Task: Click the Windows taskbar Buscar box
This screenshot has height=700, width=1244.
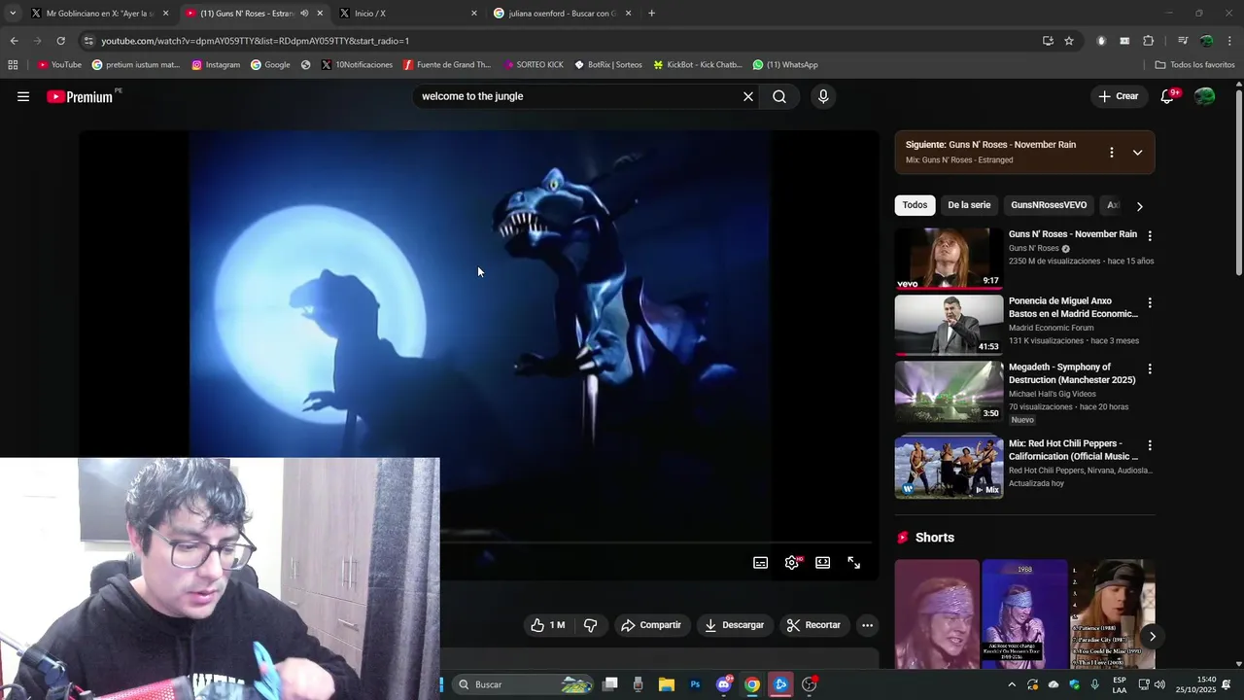Action: (523, 684)
